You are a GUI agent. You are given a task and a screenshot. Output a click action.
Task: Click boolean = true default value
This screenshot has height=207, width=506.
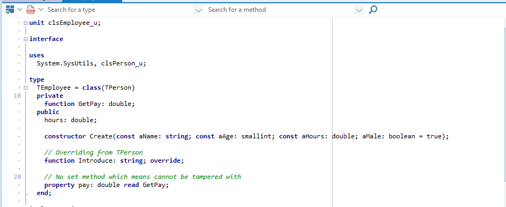(x=415, y=136)
